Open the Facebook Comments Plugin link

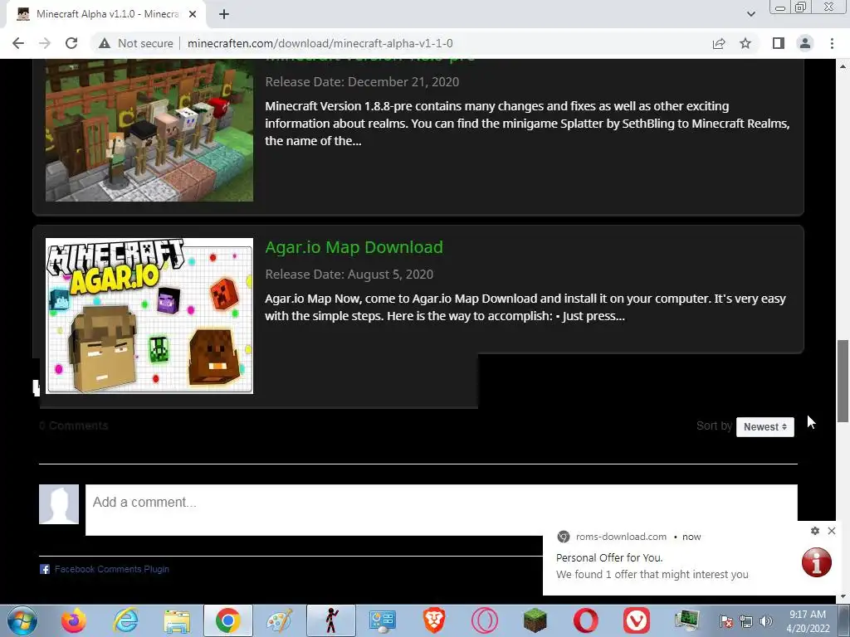click(112, 569)
